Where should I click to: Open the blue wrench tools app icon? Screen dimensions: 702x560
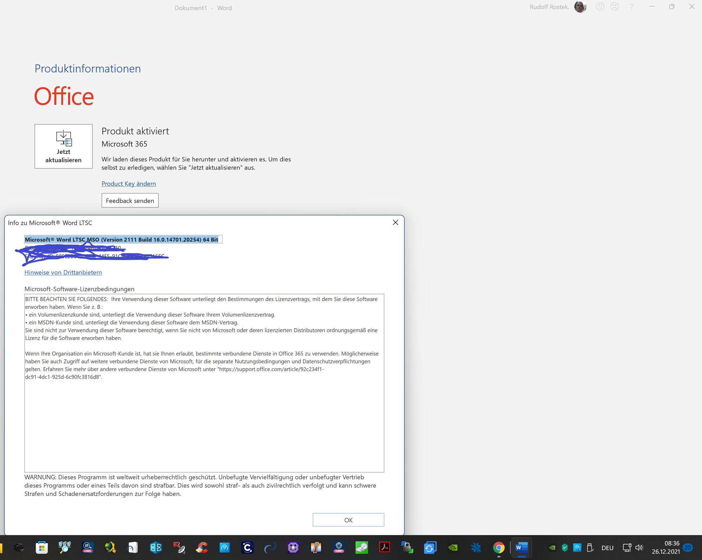click(x=476, y=548)
